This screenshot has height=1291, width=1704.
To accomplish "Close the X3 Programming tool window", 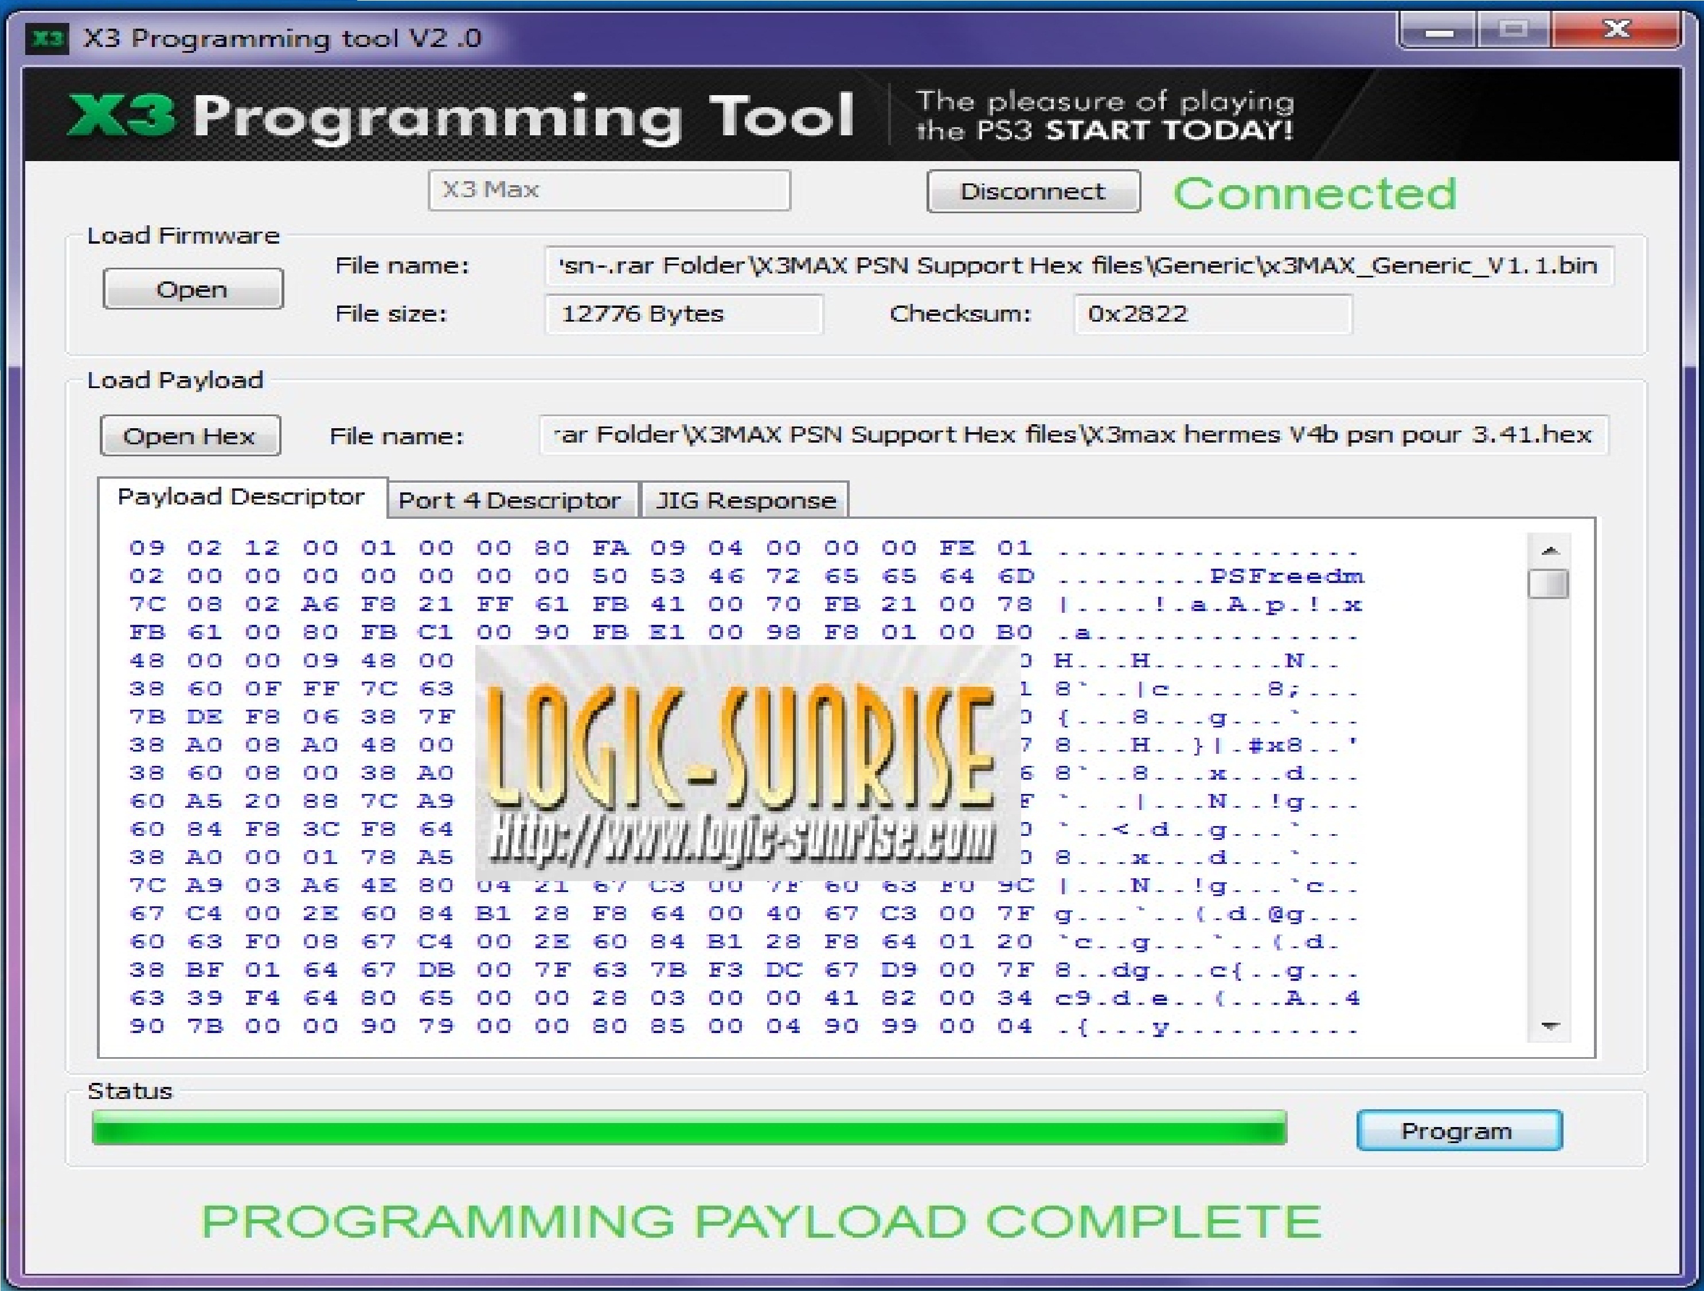I will 1616,31.
